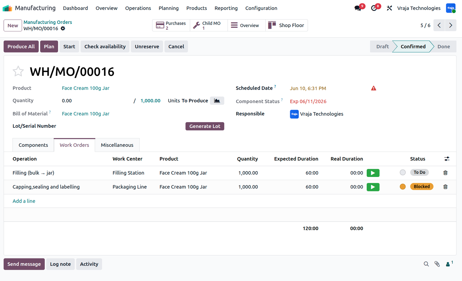
Task: Click Log note
Action: (60, 264)
